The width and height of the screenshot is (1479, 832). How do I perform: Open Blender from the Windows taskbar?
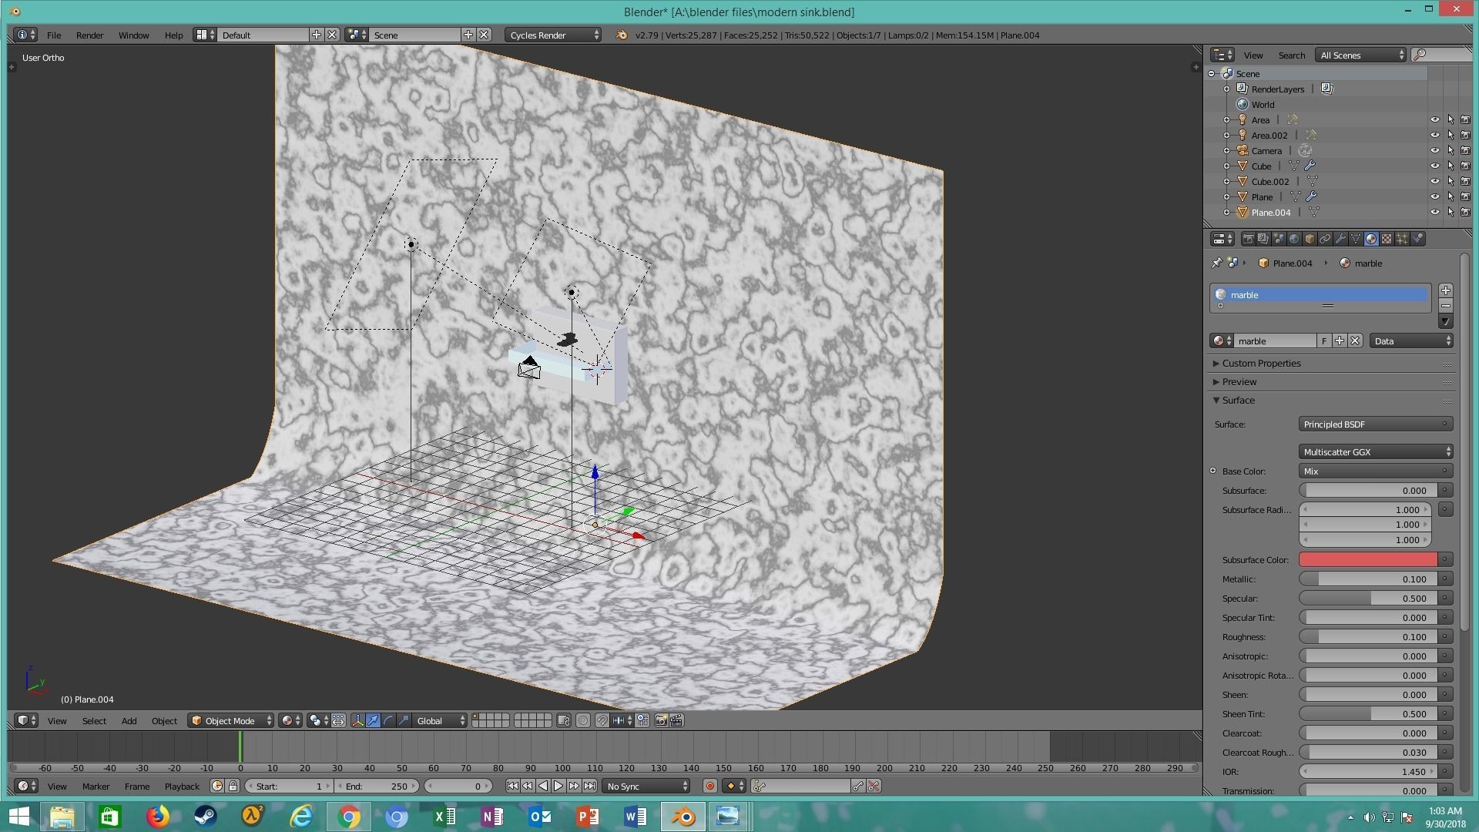tap(682, 816)
